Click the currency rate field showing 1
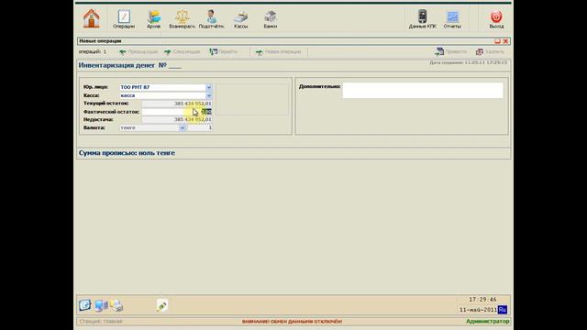This screenshot has height=330, width=587. pos(200,127)
